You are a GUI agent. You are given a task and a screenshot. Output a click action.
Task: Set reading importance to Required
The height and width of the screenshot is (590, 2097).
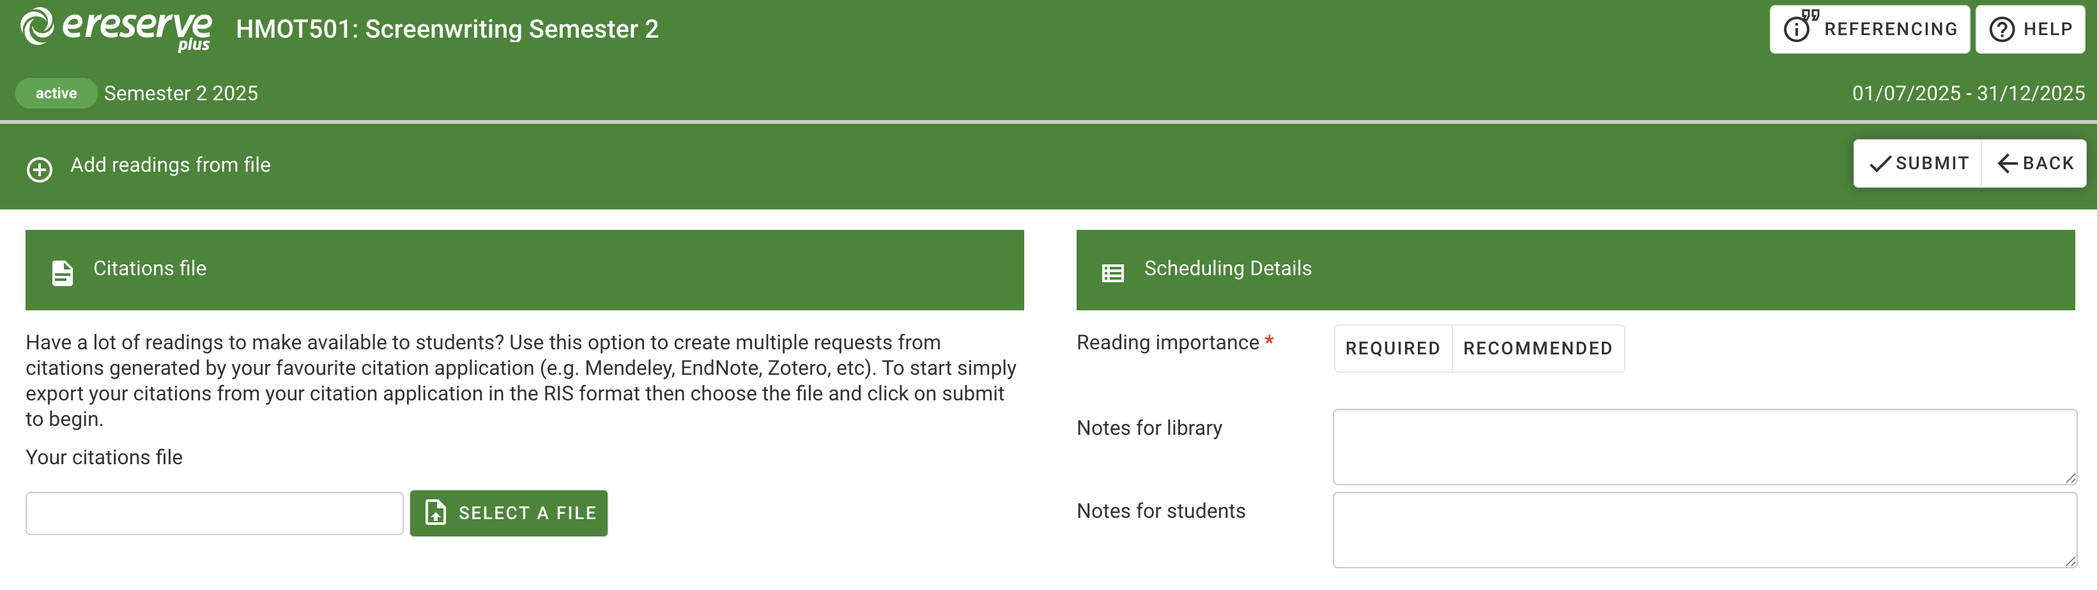(x=1392, y=348)
